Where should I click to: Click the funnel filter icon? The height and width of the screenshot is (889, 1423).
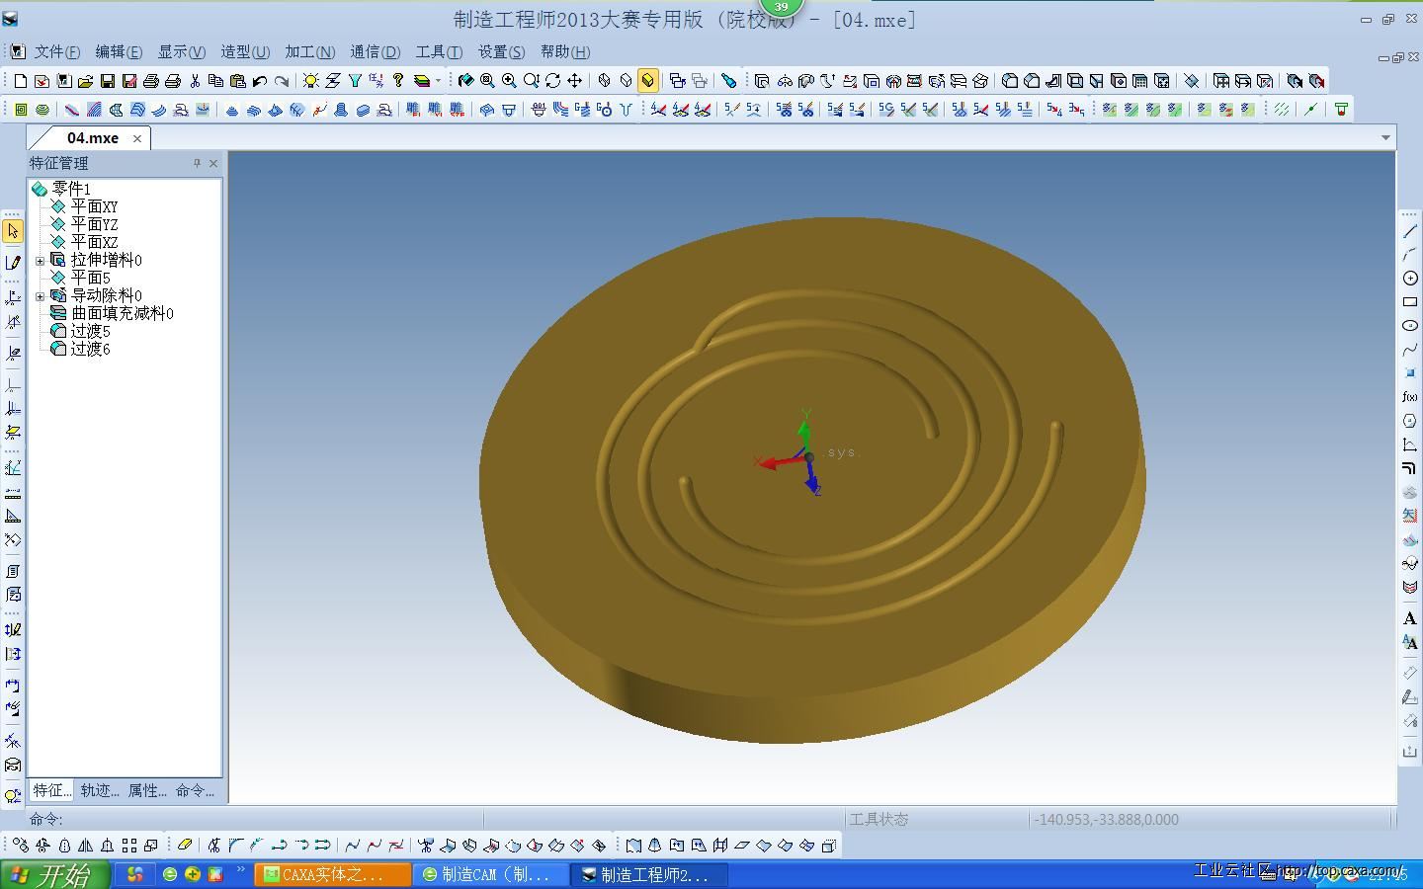(x=355, y=81)
